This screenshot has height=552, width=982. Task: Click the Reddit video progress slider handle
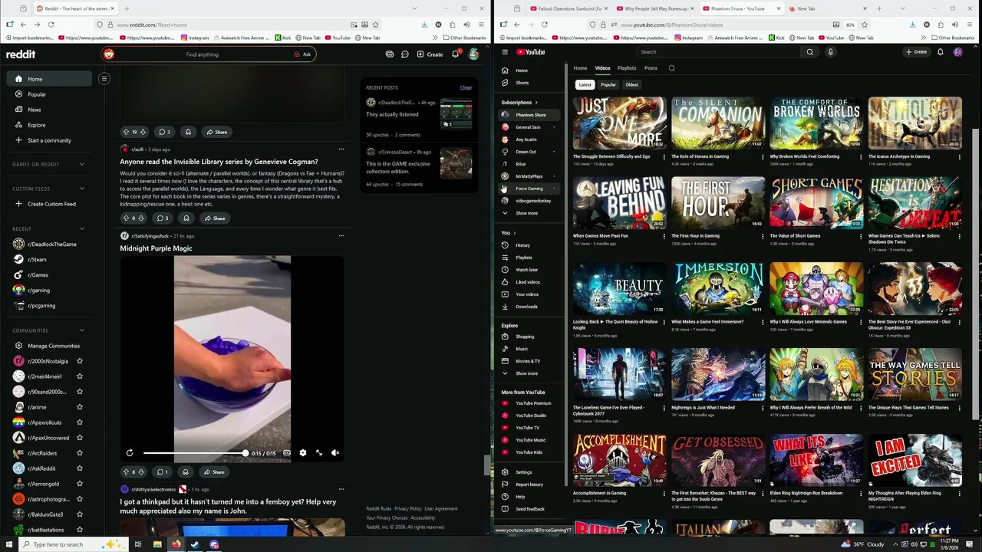pos(245,453)
